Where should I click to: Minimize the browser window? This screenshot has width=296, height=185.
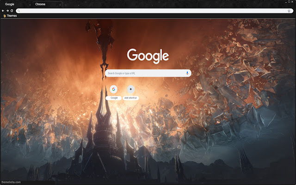pos(286,2)
